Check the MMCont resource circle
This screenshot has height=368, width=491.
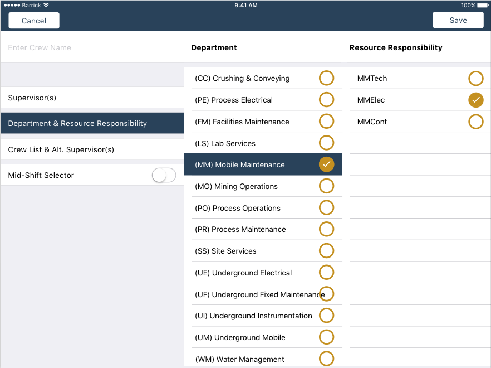point(475,122)
